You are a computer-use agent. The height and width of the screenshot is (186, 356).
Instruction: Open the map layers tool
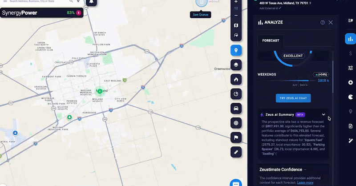[x=236, y=65]
